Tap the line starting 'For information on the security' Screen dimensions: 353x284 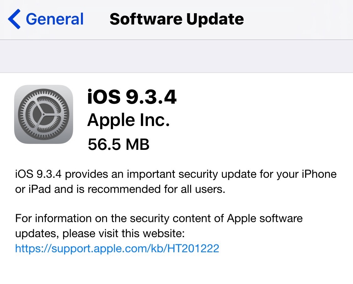coord(159,218)
